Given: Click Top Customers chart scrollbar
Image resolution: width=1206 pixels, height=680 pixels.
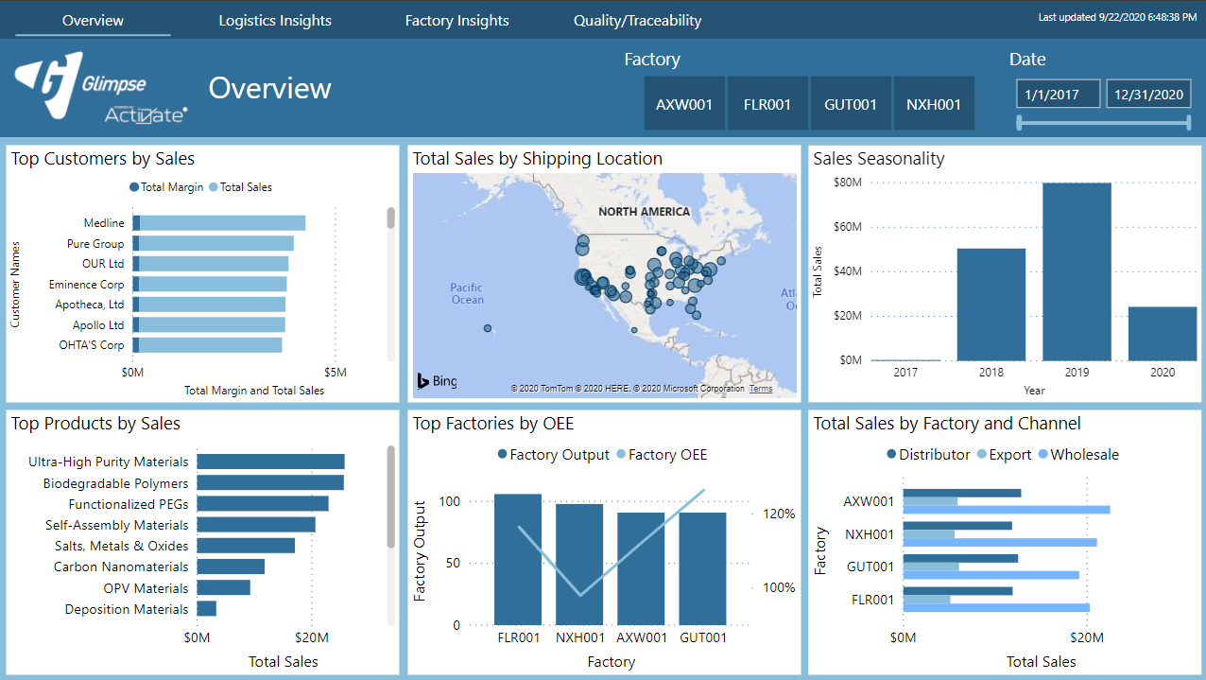Looking at the screenshot, I should tap(391, 218).
